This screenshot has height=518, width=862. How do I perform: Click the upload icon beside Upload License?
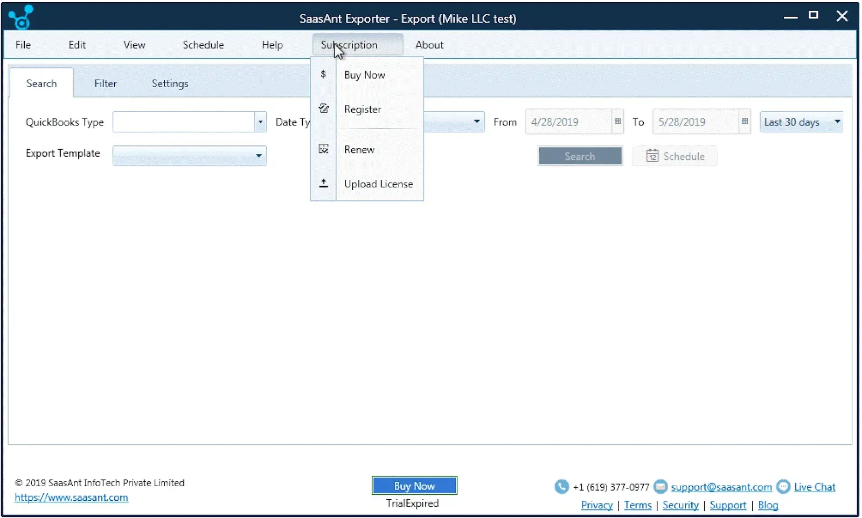[323, 183]
